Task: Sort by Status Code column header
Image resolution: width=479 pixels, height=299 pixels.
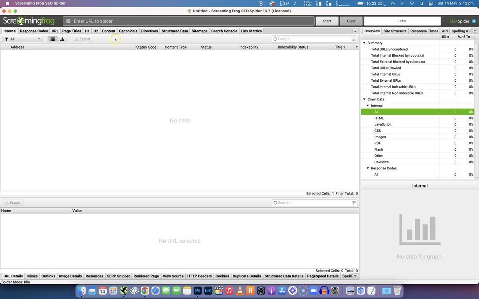Action: [149, 47]
